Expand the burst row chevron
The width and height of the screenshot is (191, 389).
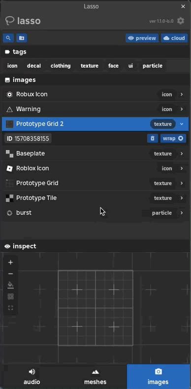click(x=182, y=213)
